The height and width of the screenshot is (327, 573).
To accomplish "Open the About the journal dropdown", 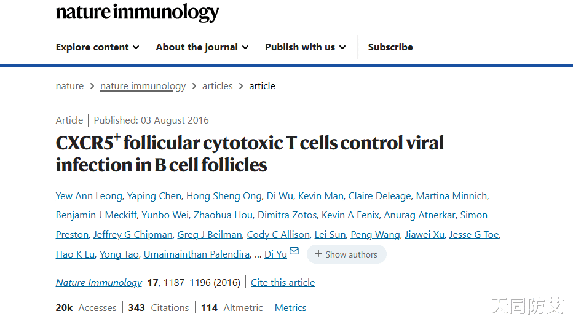I will click(x=202, y=47).
